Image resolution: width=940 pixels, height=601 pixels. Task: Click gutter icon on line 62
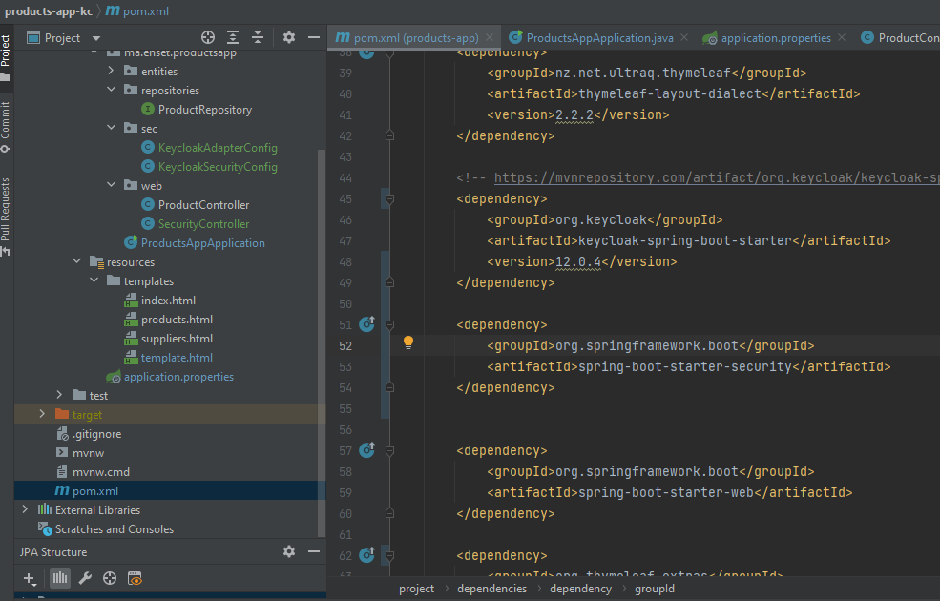pos(366,555)
